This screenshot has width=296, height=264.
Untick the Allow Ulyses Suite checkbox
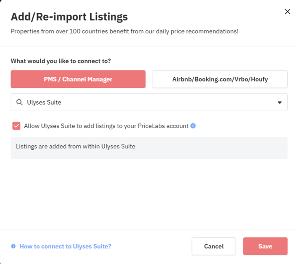16,126
